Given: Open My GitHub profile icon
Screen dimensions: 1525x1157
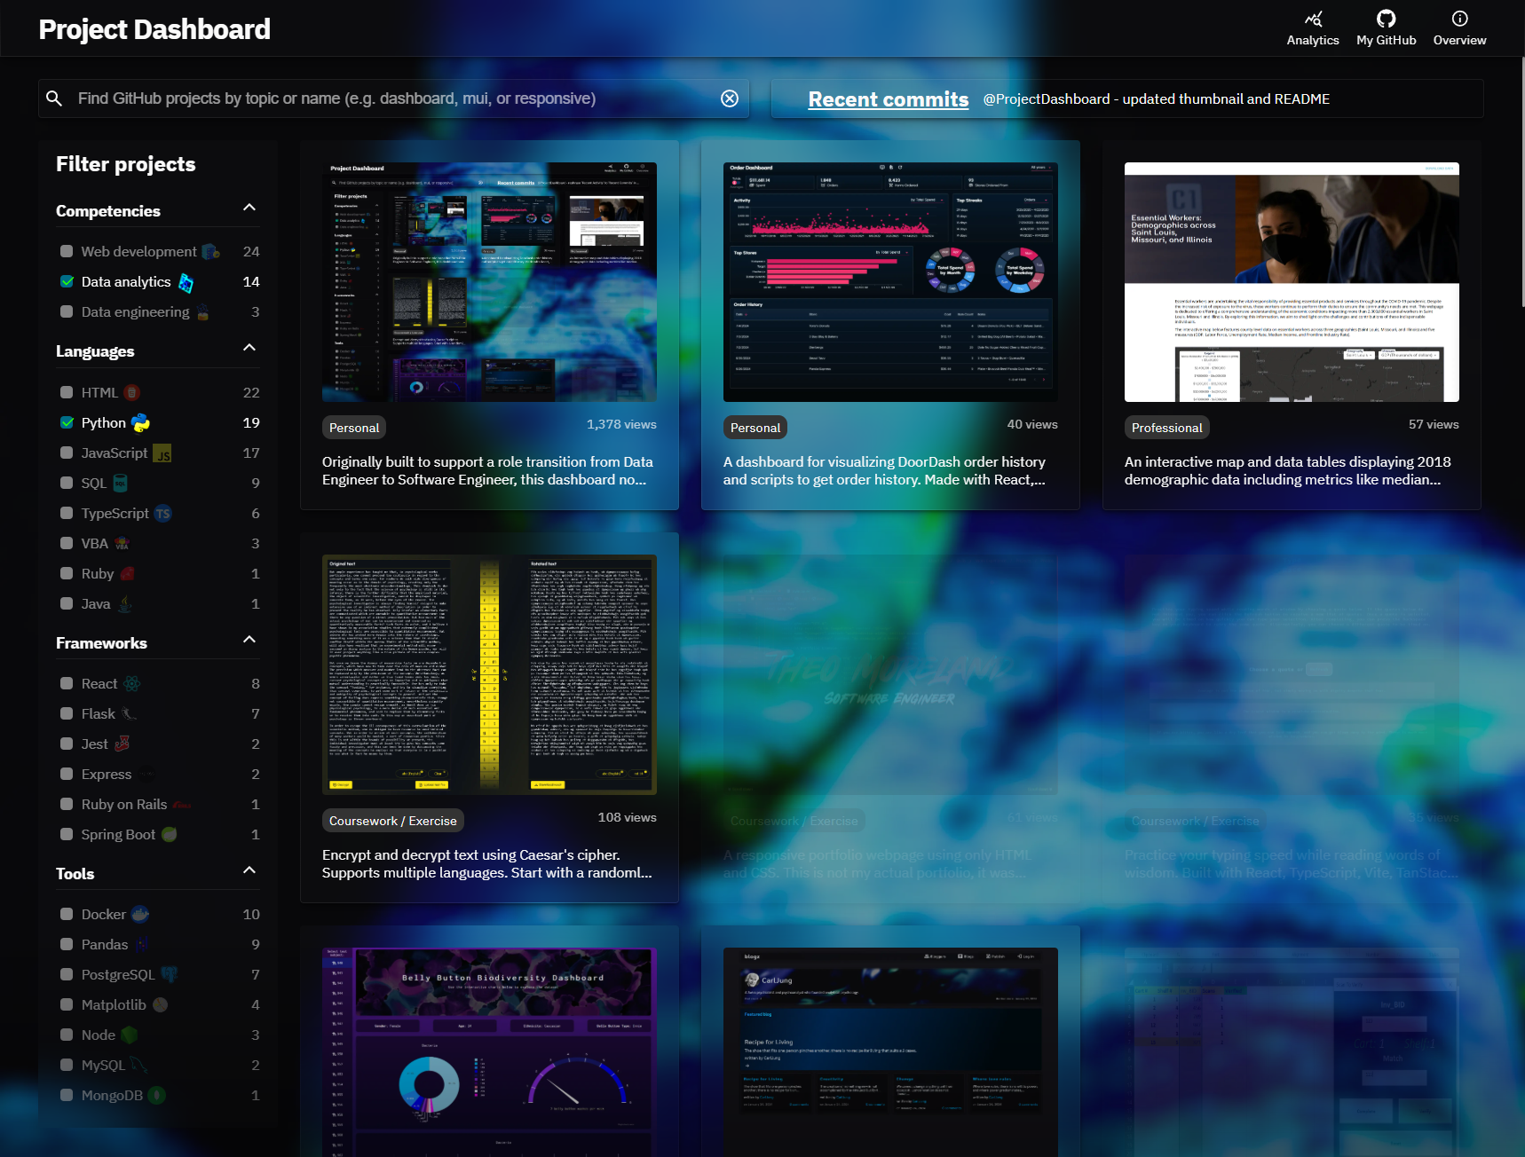Looking at the screenshot, I should coord(1386,19).
